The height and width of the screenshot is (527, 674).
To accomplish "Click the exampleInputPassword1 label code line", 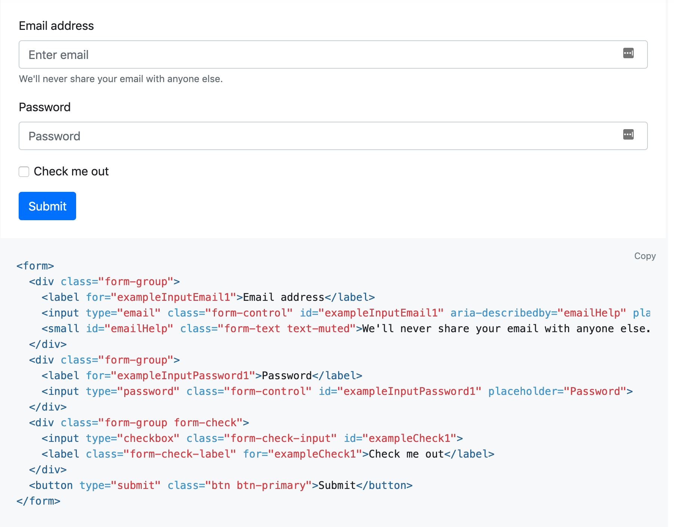I will 202,375.
